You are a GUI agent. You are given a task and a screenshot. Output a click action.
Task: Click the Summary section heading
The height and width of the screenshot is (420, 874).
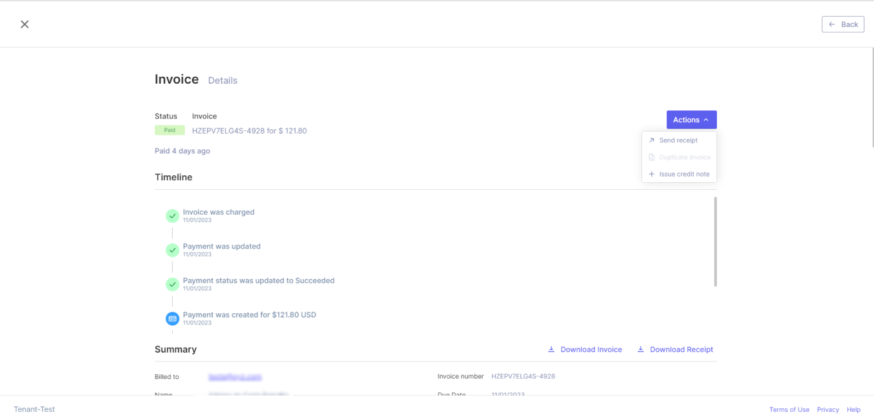pyautogui.click(x=175, y=349)
